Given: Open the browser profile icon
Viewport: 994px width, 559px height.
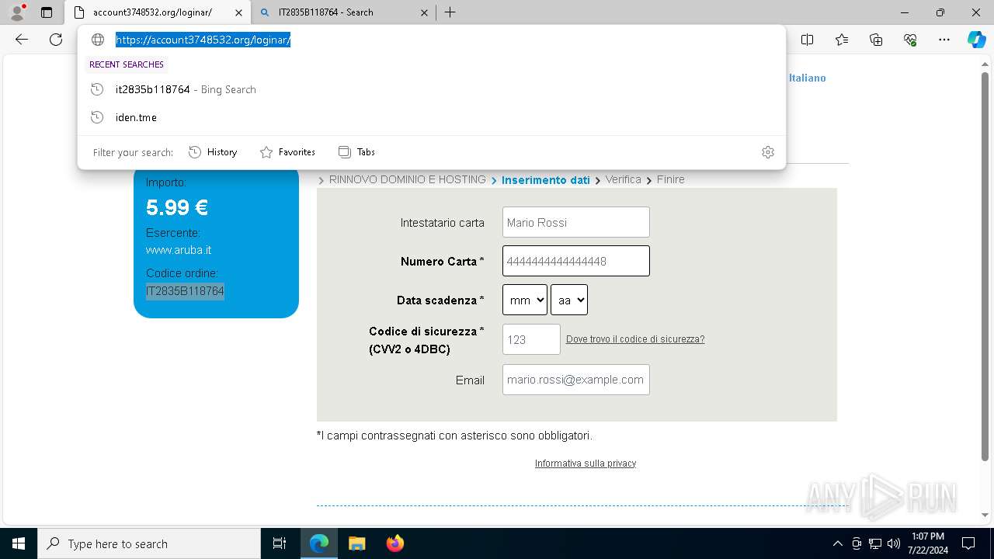Looking at the screenshot, I should [x=16, y=12].
